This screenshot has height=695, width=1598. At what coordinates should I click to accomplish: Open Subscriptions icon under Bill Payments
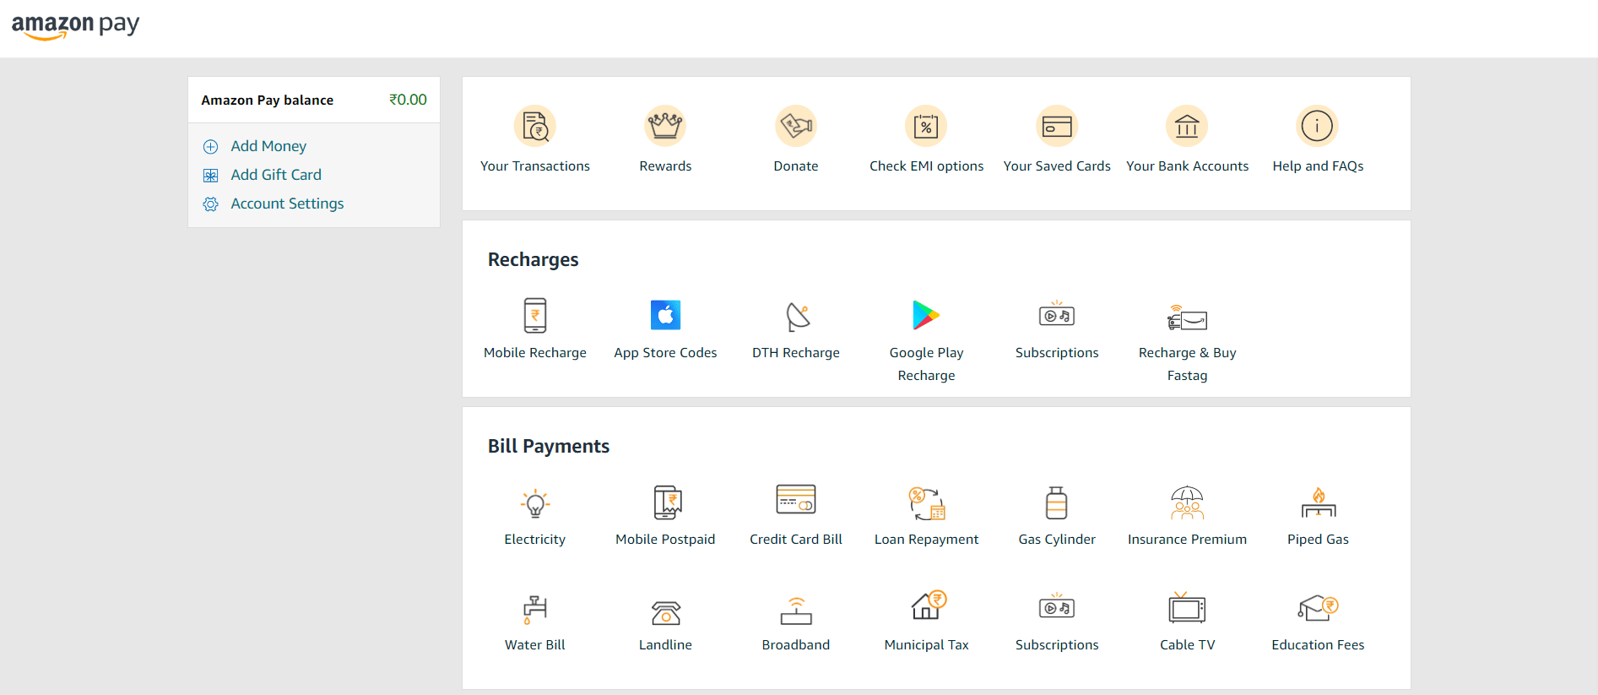[1057, 606]
